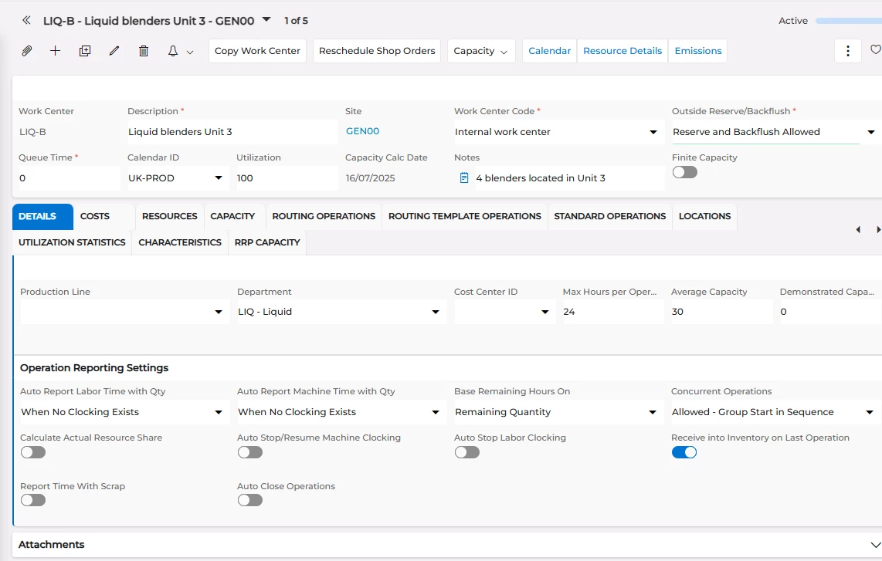
Task: Open Production Line dropdown
Action: [219, 312]
